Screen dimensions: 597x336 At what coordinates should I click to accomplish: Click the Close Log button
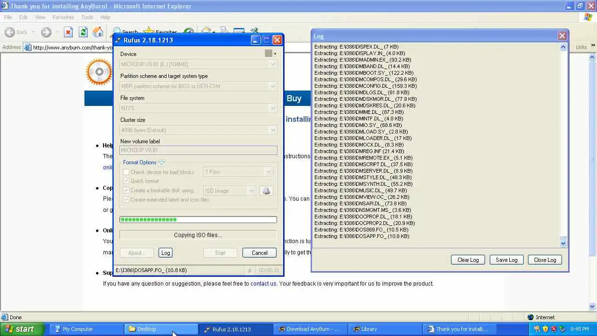pos(545,260)
